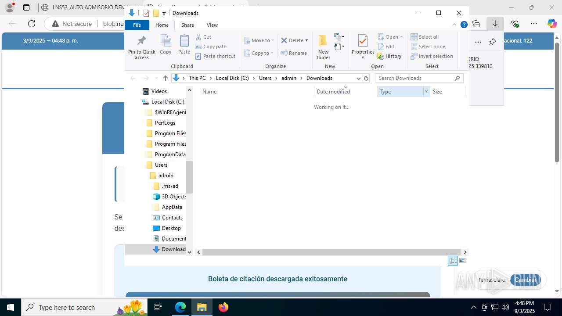Open the Windows Start menu
The height and width of the screenshot is (316, 562).
point(10,307)
